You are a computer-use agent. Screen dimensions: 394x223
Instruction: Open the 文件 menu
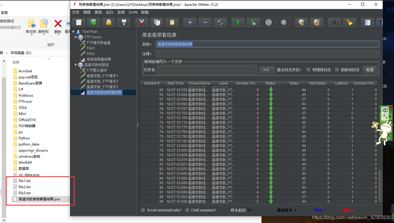pos(75,12)
